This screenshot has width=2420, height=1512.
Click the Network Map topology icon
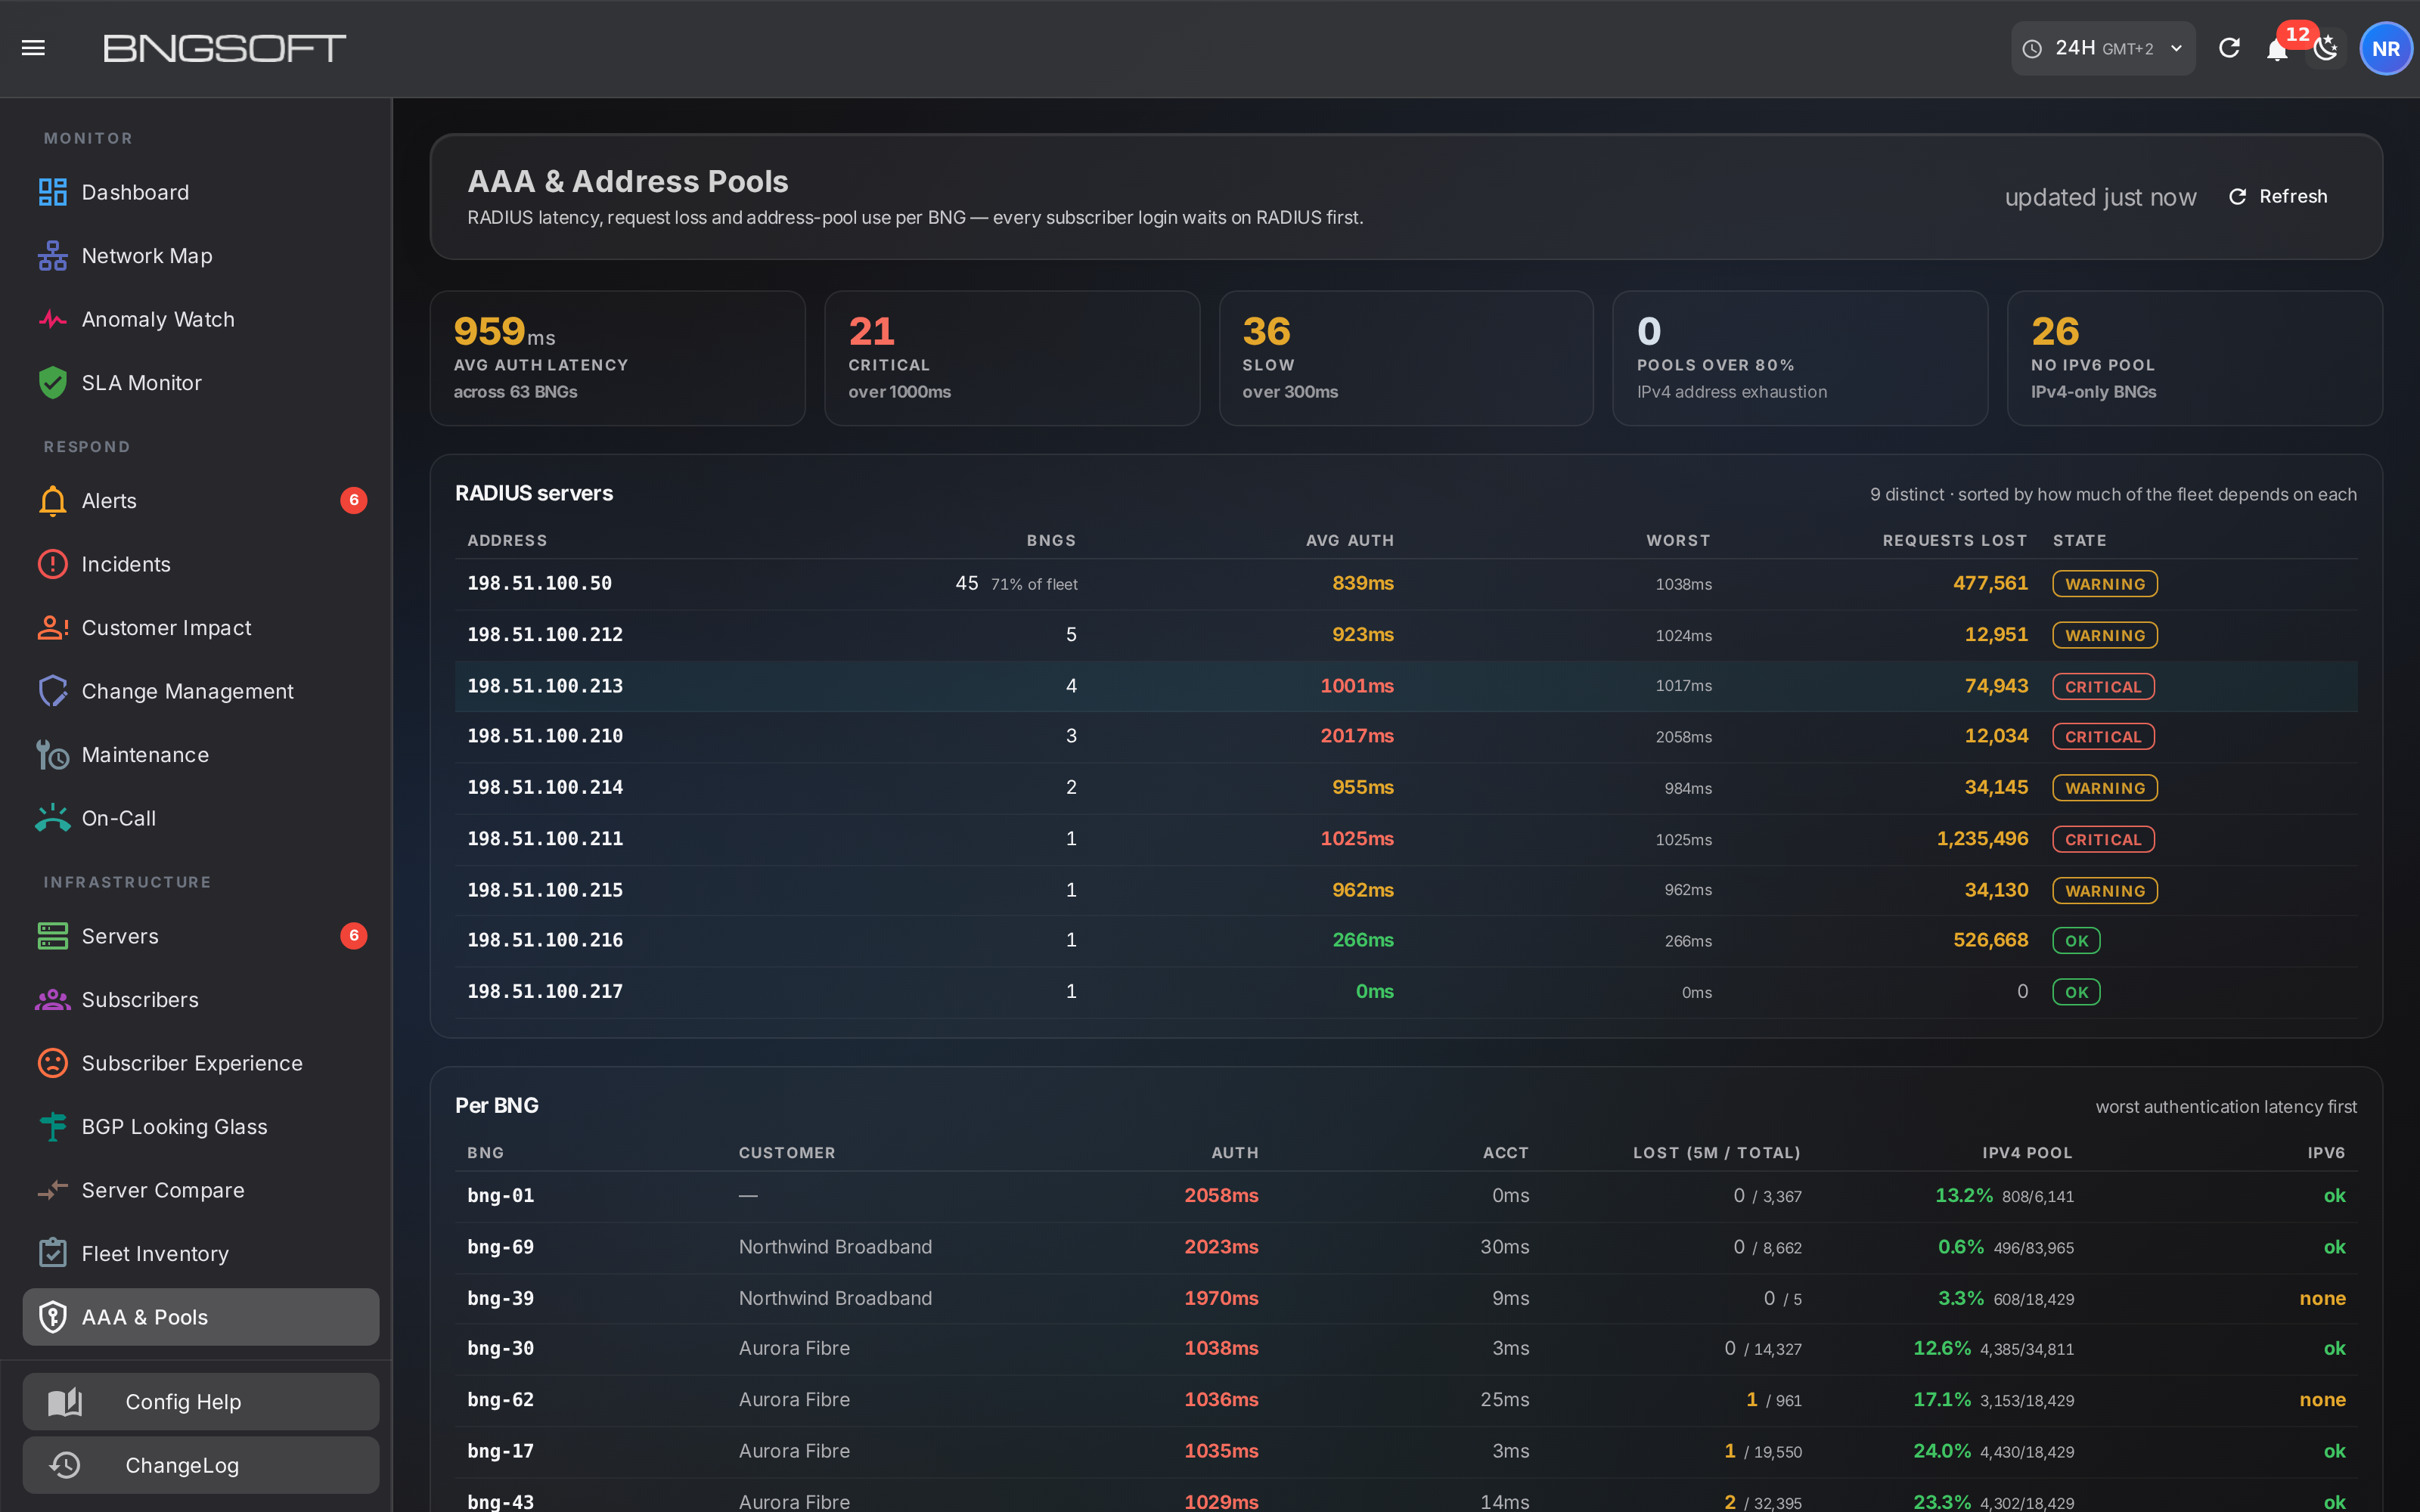(52, 256)
